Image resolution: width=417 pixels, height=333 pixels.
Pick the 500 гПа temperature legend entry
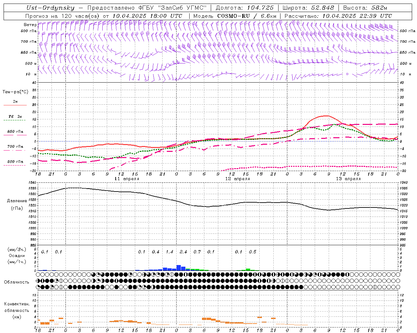point(15,162)
